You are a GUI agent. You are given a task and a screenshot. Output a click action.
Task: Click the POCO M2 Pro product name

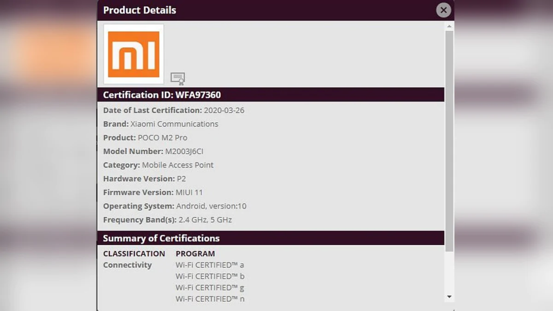(x=163, y=138)
